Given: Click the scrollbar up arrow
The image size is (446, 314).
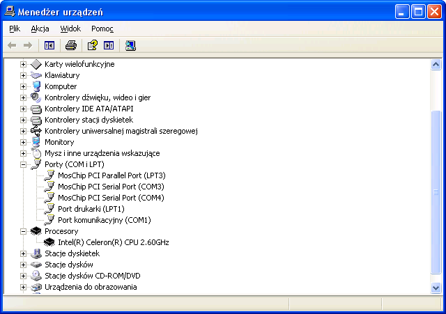Looking at the screenshot, I should point(436,65).
